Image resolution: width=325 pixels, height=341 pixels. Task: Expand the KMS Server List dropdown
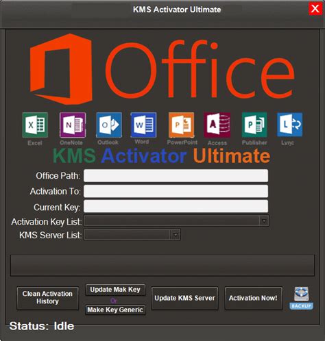pos(176,235)
